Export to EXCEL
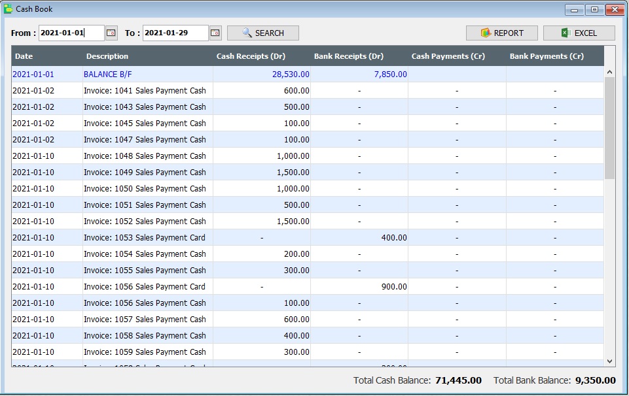 point(579,33)
